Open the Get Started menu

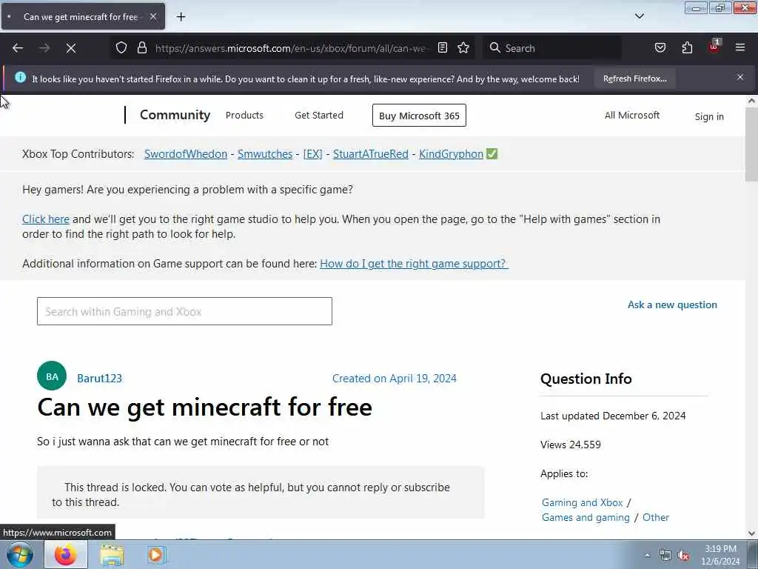(319, 115)
